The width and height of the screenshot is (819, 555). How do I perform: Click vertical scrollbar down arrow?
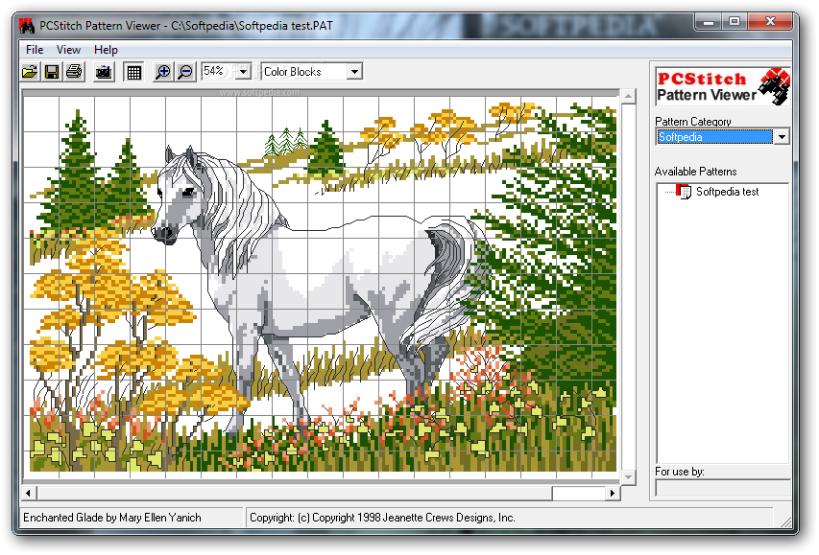[x=628, y=476]
